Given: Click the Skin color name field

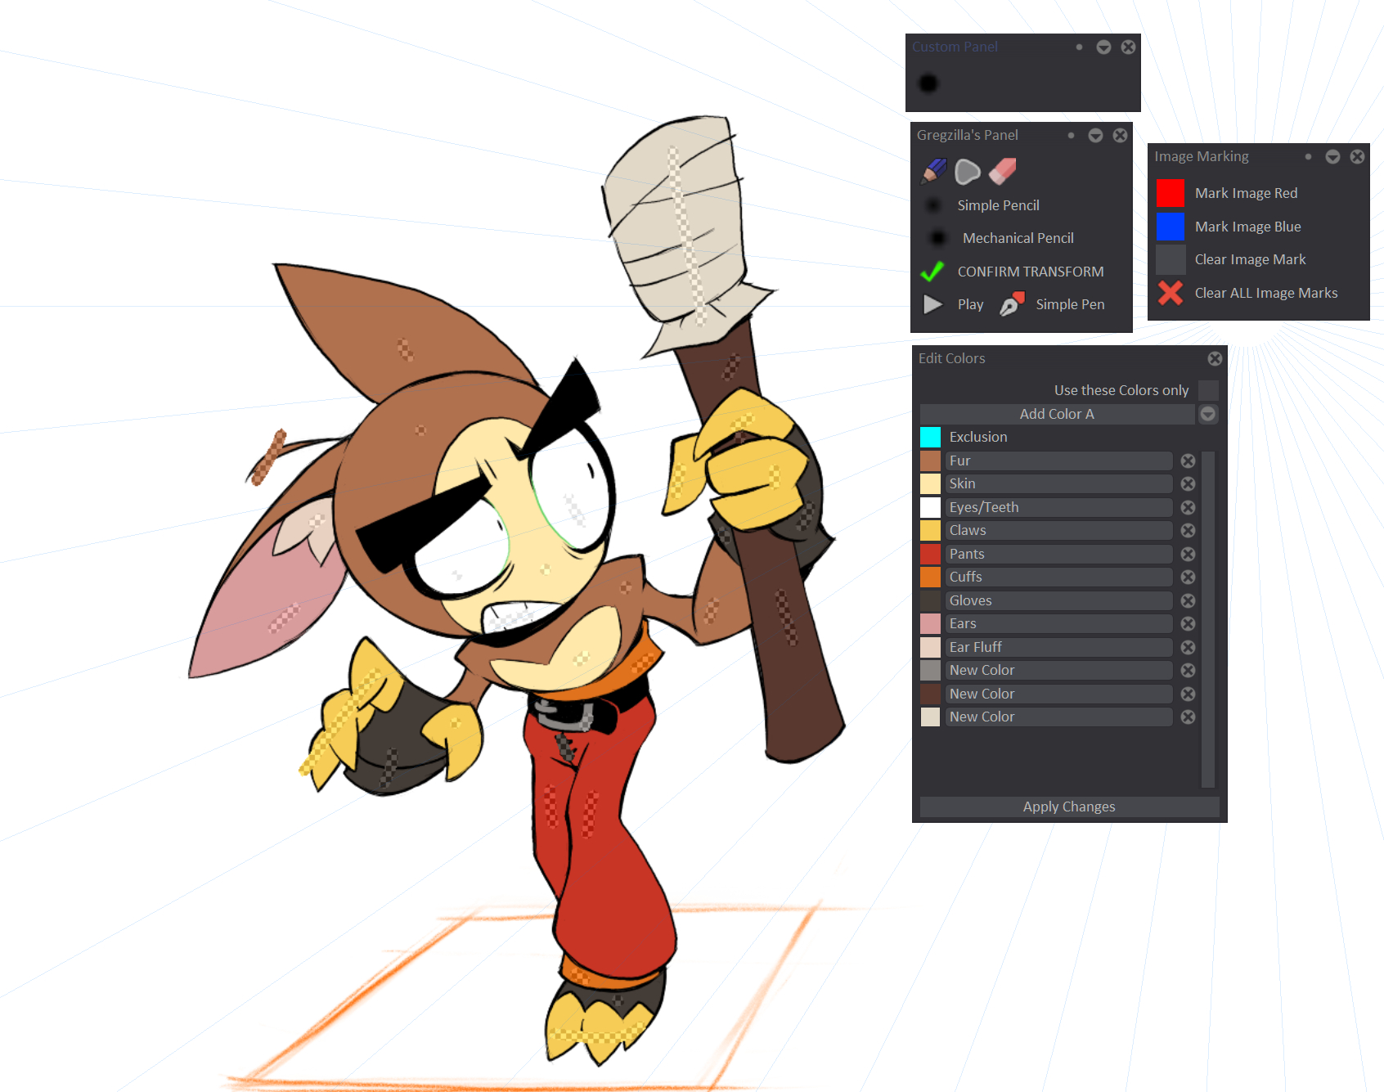Looking at the screenshot, I should pos(1058,484).
